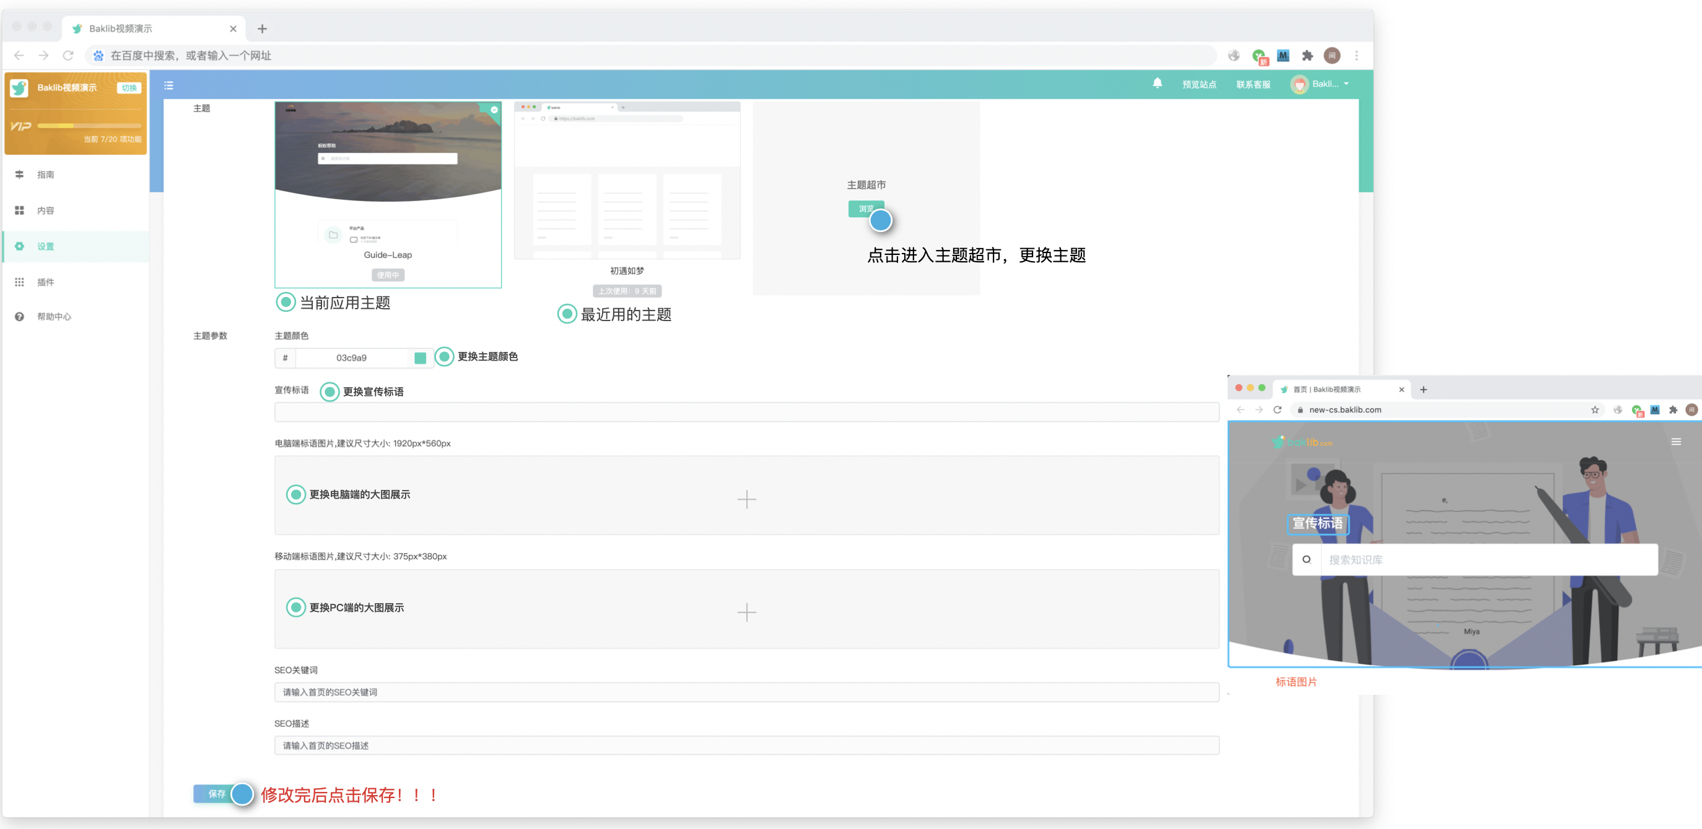The height and width of the screenshot is (829, 1702).
Task: Click the SEO关键词 input field
Action: 746,692
